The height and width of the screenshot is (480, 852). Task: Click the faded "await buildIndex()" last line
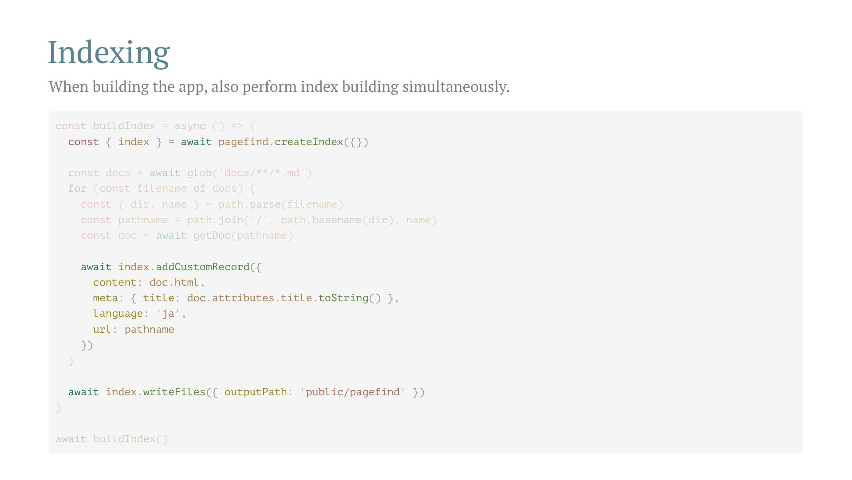[x=112, y=439]
